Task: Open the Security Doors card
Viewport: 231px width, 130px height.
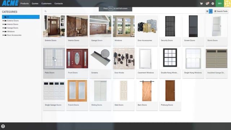Action: pyautogui.click(x=170, y=31)
